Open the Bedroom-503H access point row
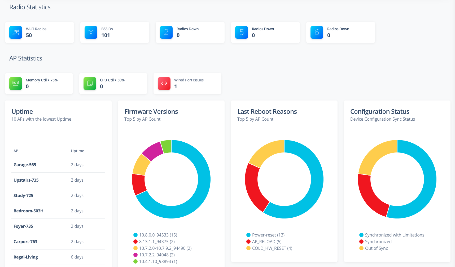This screenshot has width=455, height=267. pos(28,211)
